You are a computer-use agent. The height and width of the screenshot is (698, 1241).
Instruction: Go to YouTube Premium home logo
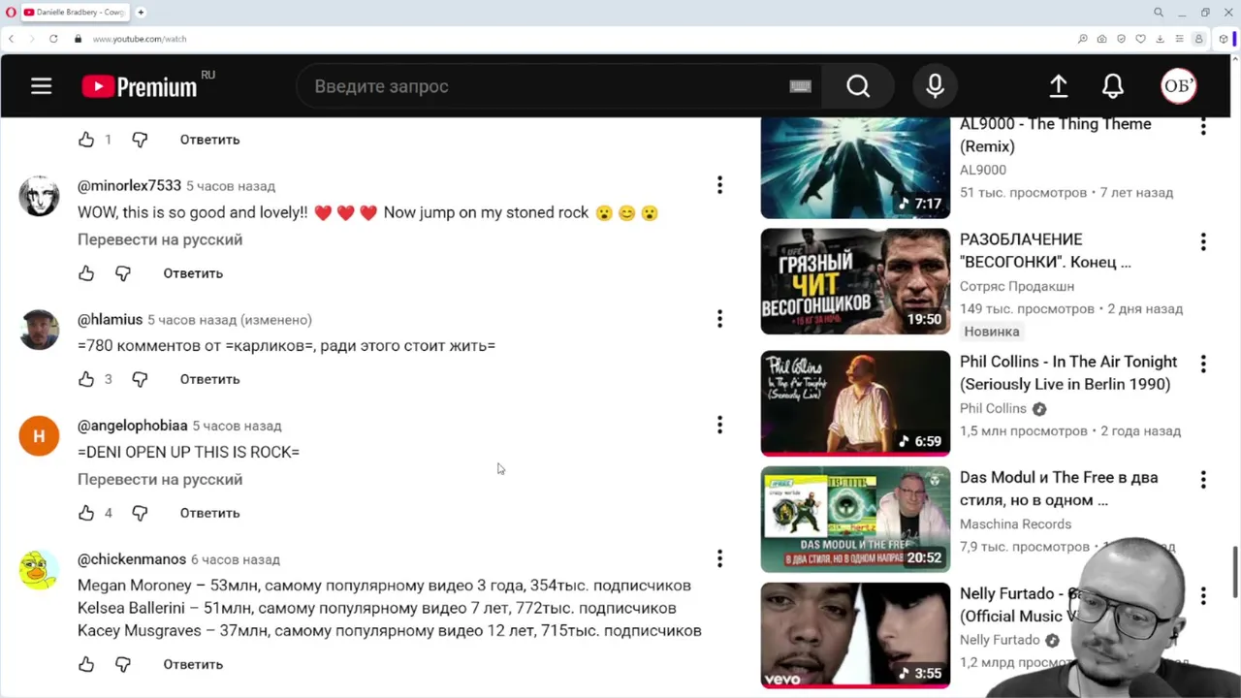click(141, 86)
